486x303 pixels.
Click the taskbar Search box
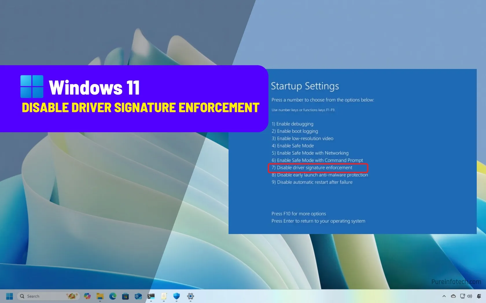(x=48, y=296)
